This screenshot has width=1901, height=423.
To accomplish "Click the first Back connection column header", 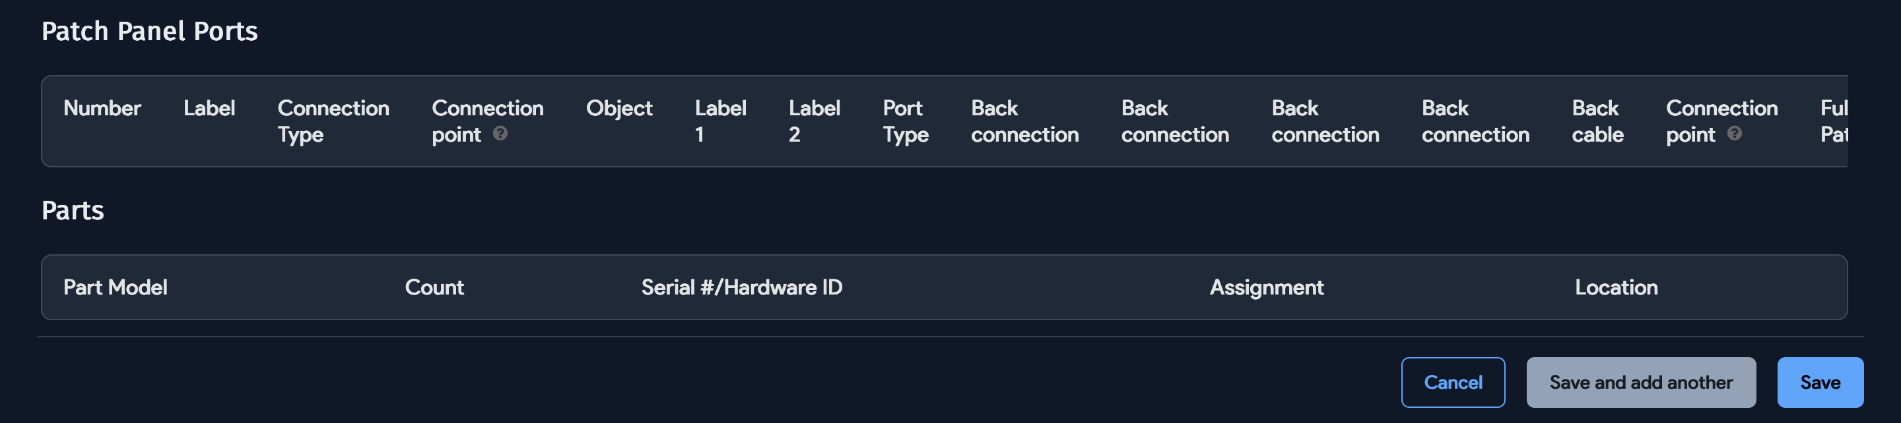I will 1024,121.
